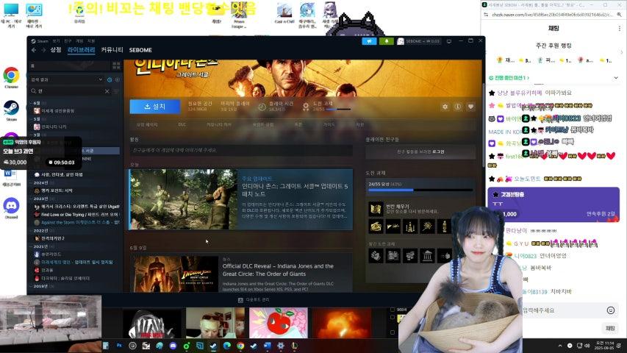
Task: Show game info circle icon
Action: click(458, 107)
